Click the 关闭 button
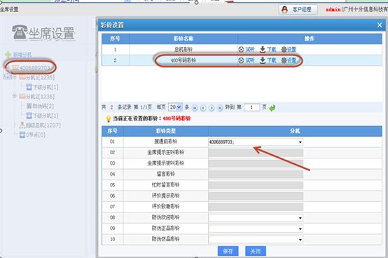Viewport: 388px width, 258px height. [x=256, y=251]
